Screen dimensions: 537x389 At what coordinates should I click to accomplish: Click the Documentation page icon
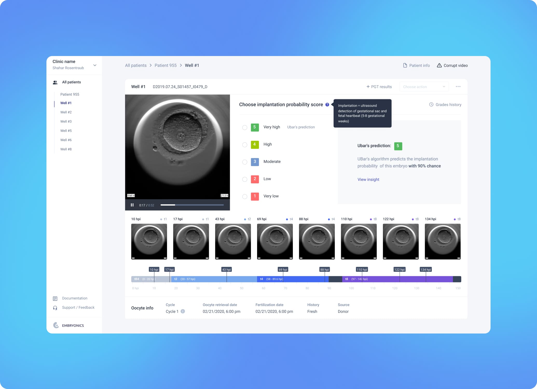click(x=55, y=298)
